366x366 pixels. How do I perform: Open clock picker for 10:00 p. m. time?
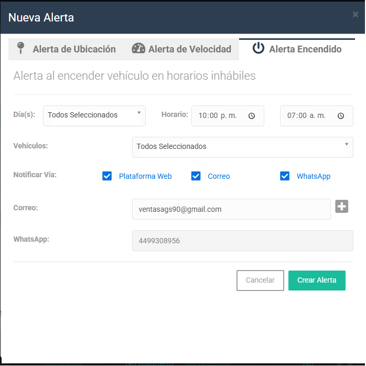point(252,116)
